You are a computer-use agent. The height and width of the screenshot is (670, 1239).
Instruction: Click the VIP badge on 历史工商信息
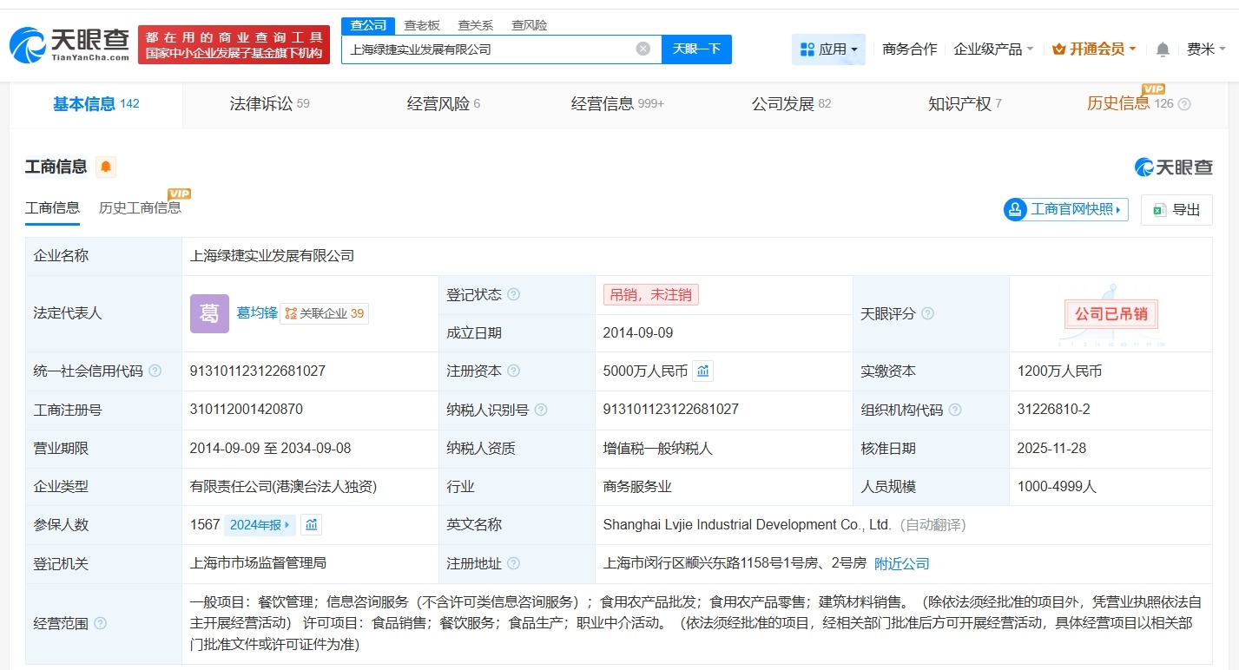point(180,194)
